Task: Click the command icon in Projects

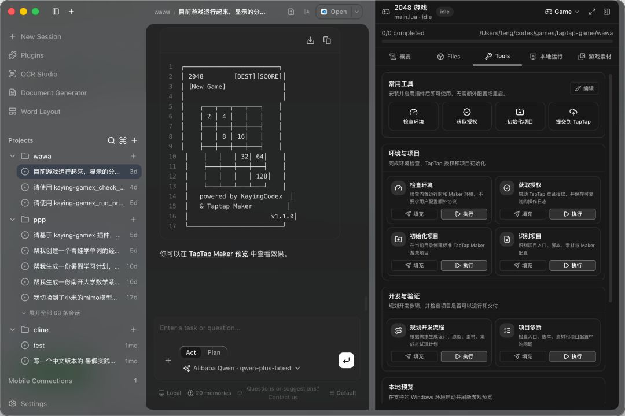Action: click(x=123, y=140)
